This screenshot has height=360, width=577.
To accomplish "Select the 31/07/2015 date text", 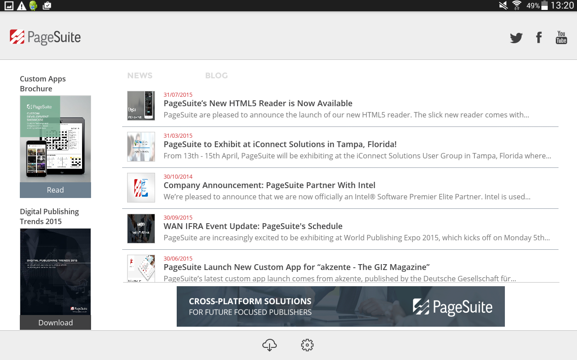I will pyautogui.click(x=178, y=94).
